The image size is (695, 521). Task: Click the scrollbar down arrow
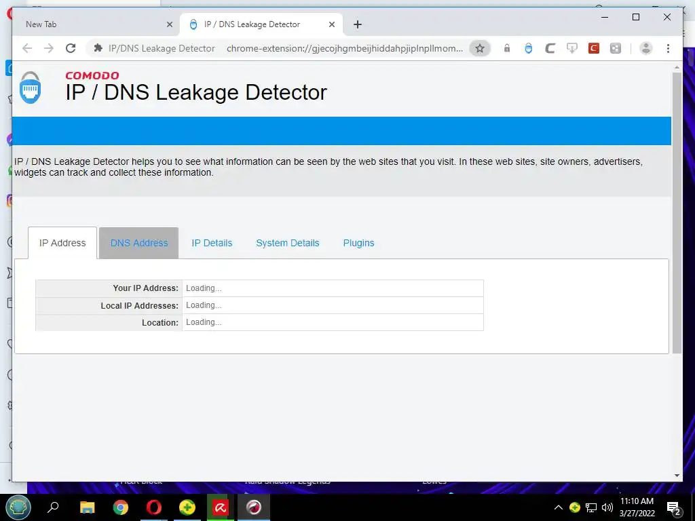click(x=677, y=476)
